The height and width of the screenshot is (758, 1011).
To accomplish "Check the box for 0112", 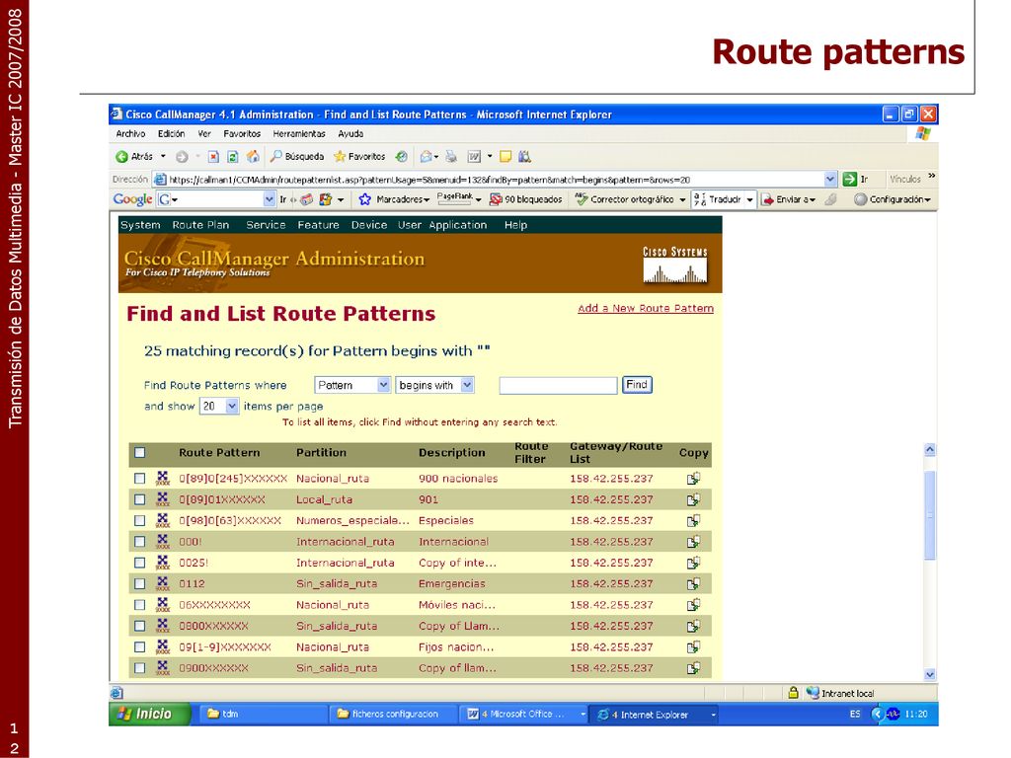I will pyautogui.click(x=139, y=584).
